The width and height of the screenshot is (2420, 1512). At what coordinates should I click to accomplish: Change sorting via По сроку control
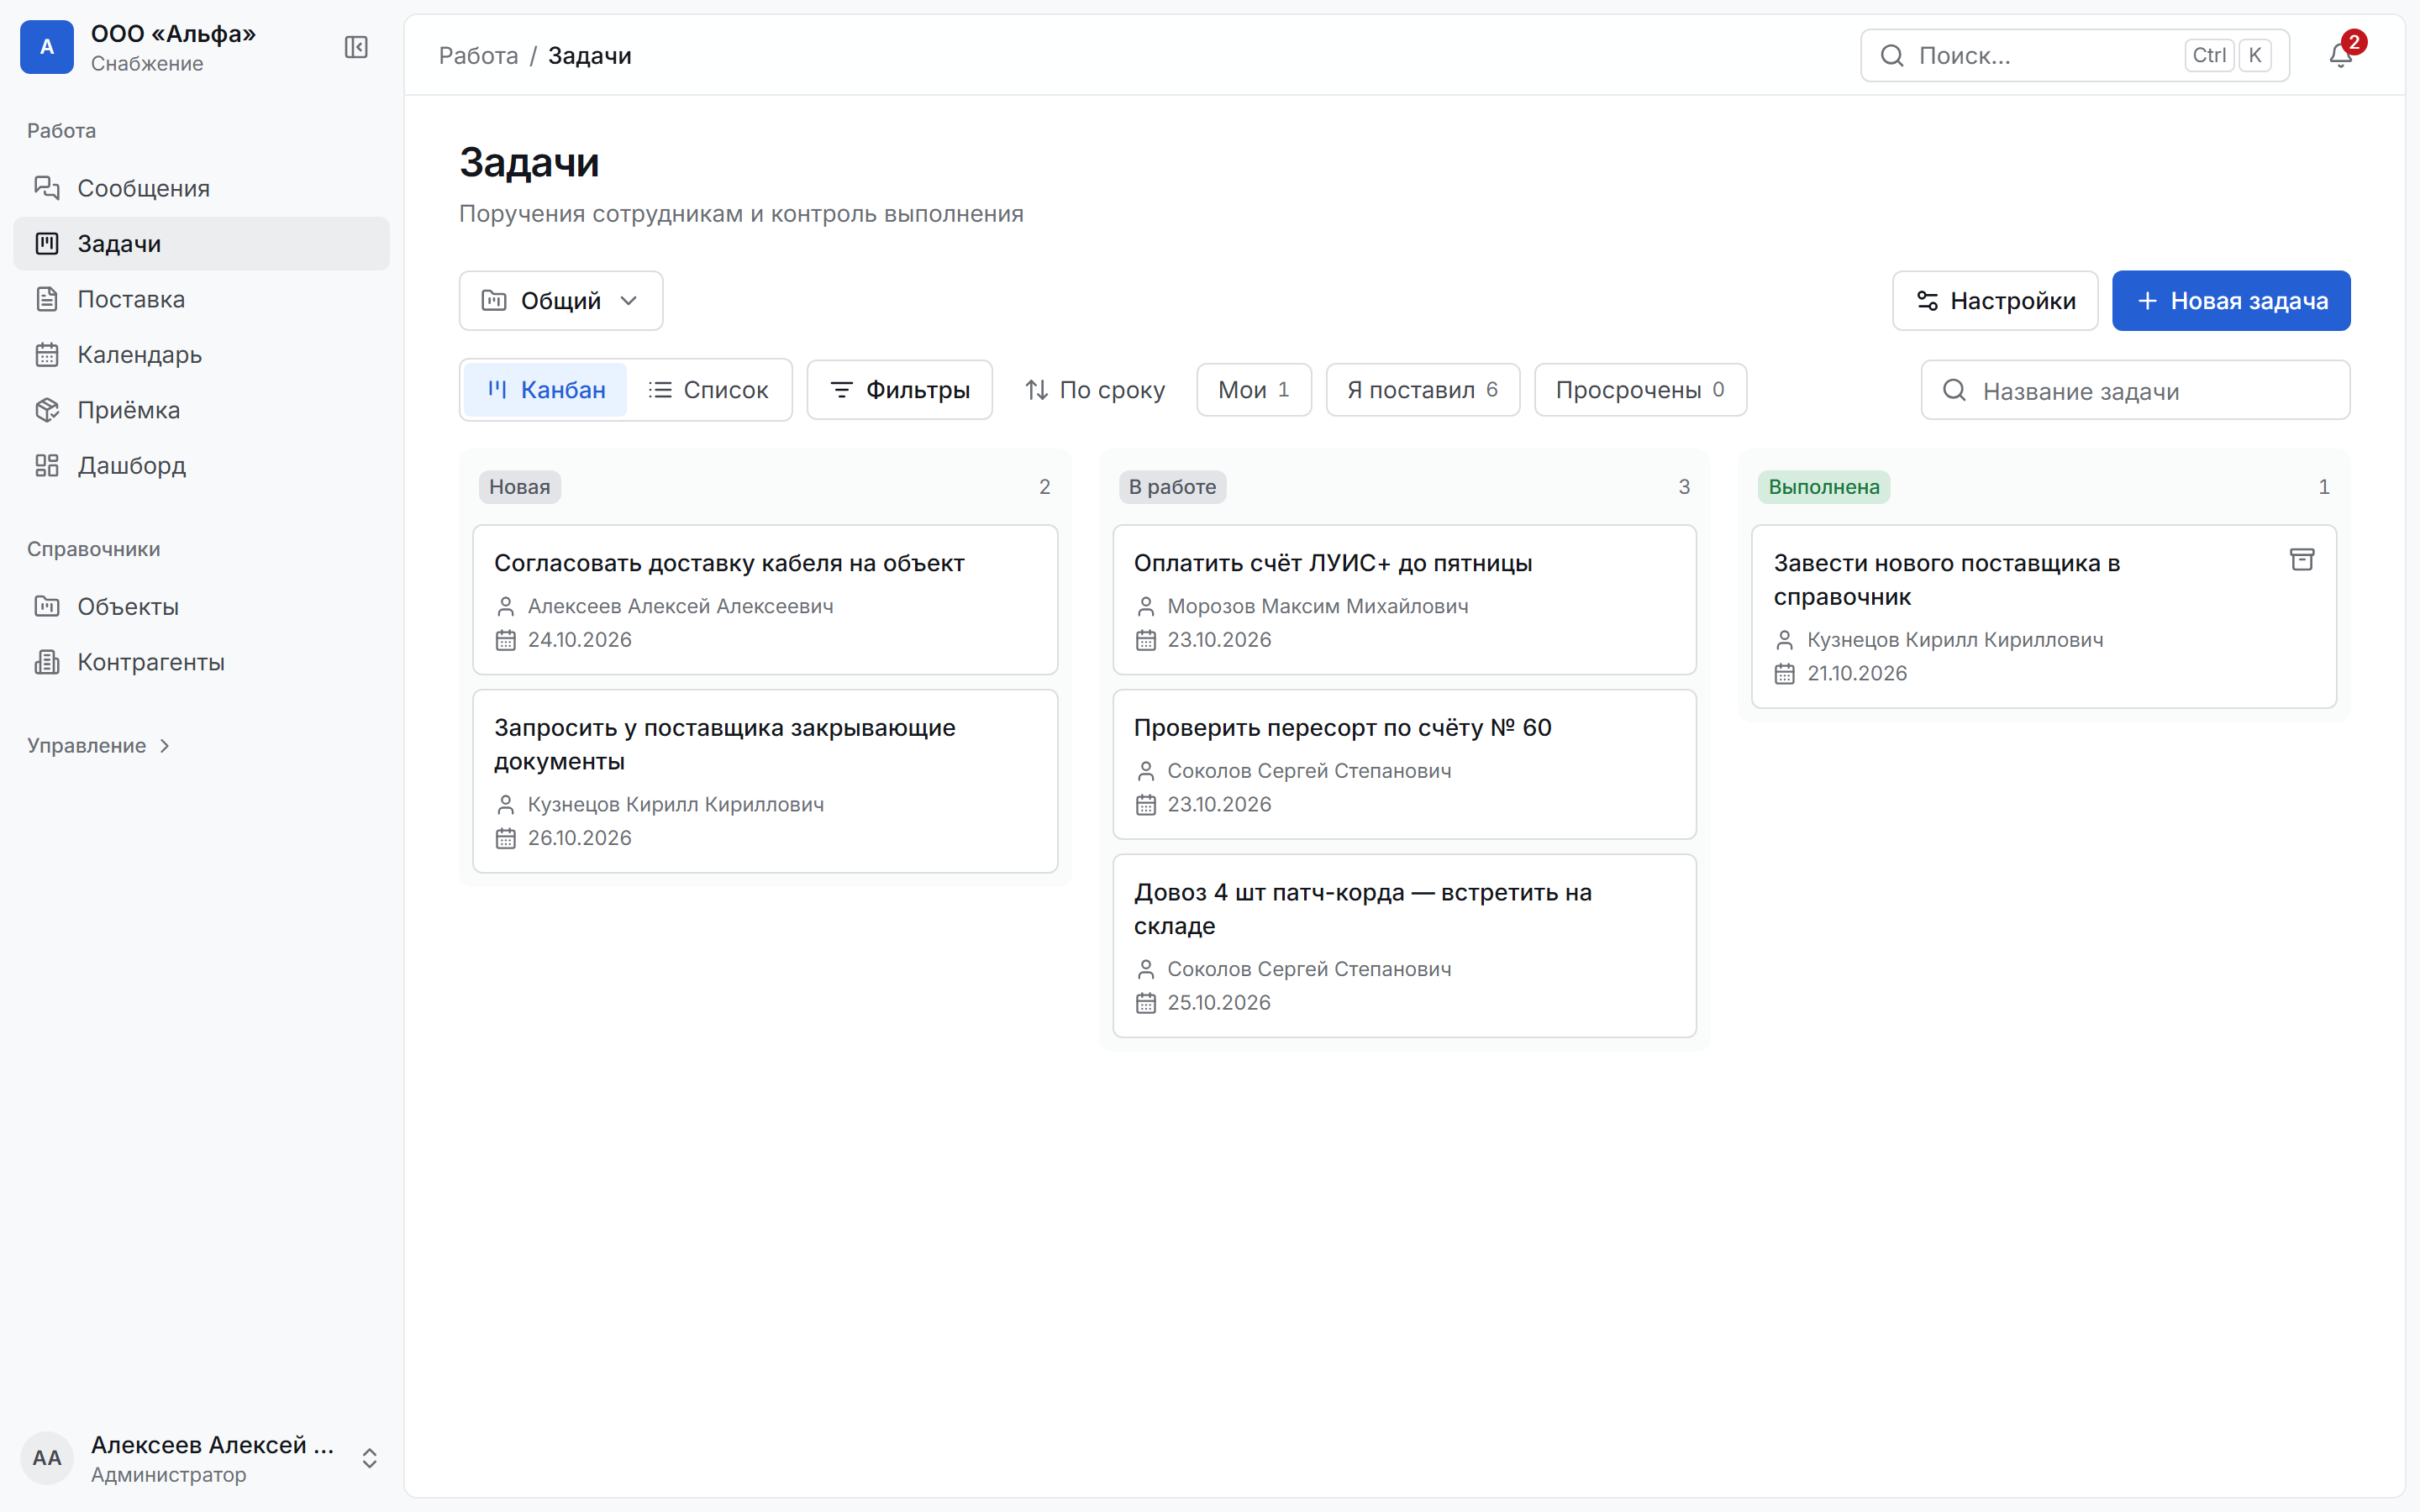(1095, 390)
